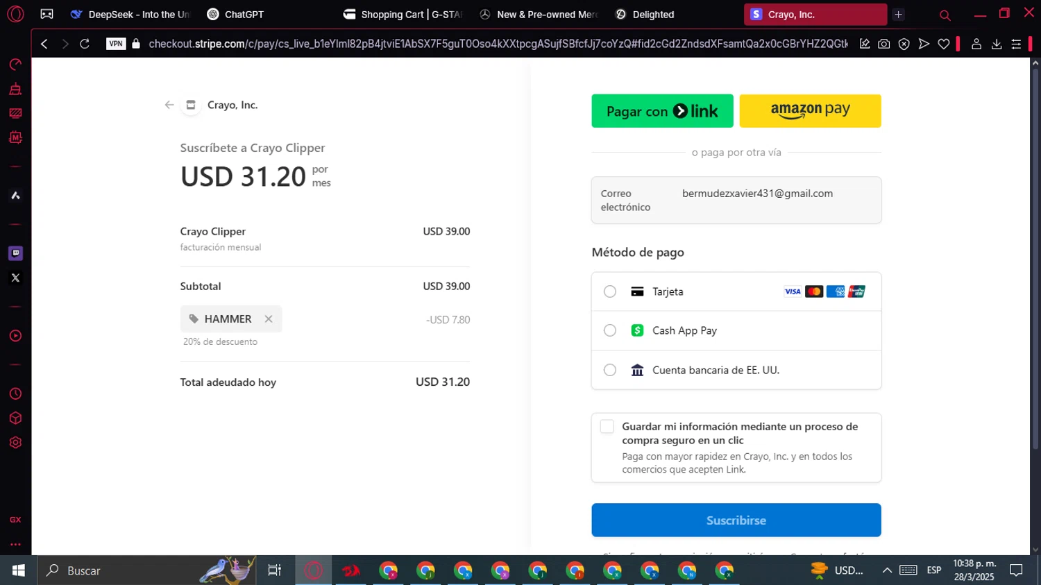Viewport: 1041px width, 585px height.
Task: Click the ESP language indicator
Action: (x=934, y=570)
